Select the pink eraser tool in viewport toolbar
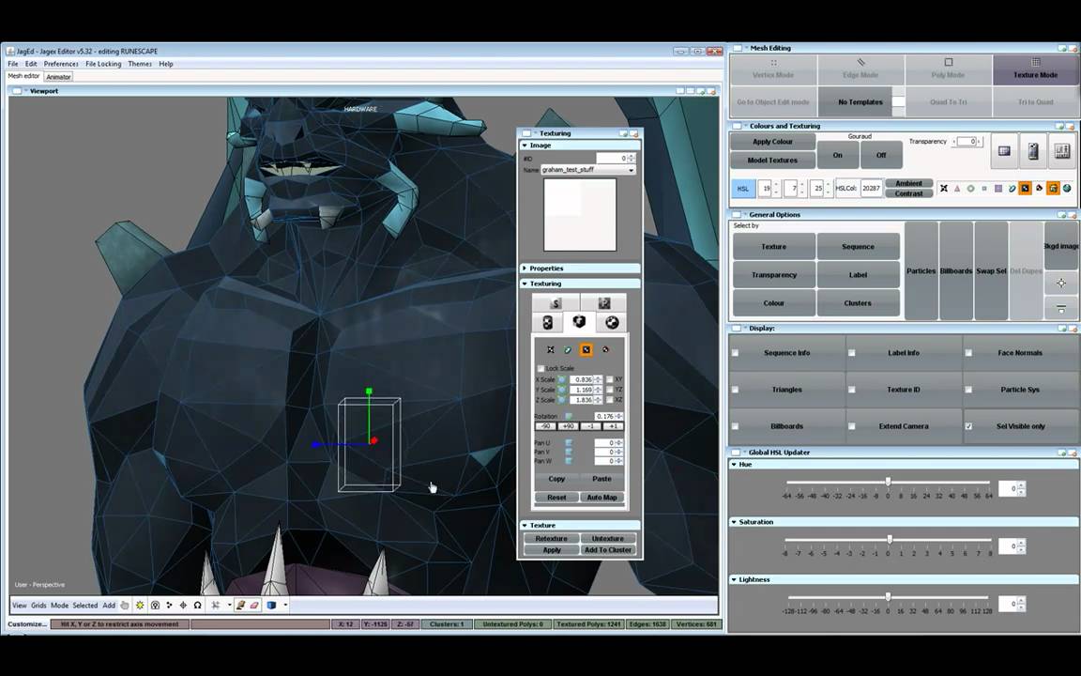 (253, 605)
